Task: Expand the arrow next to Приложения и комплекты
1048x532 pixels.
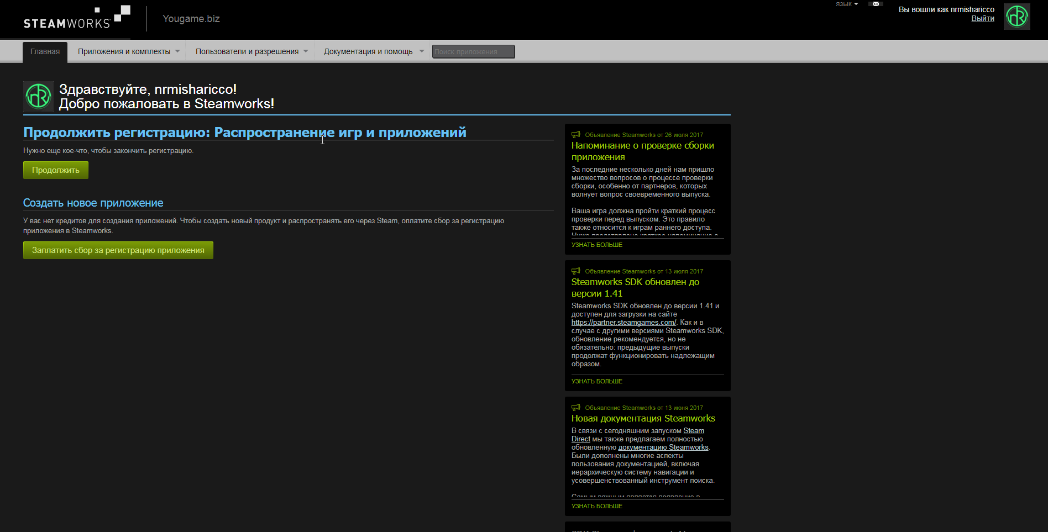Action: [177, 51]
